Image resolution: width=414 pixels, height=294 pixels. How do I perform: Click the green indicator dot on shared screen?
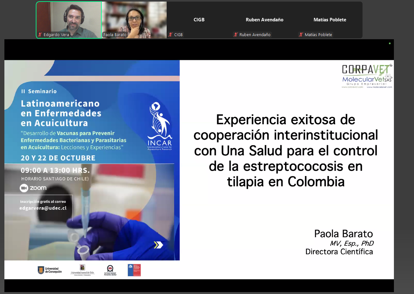point(390,43)
